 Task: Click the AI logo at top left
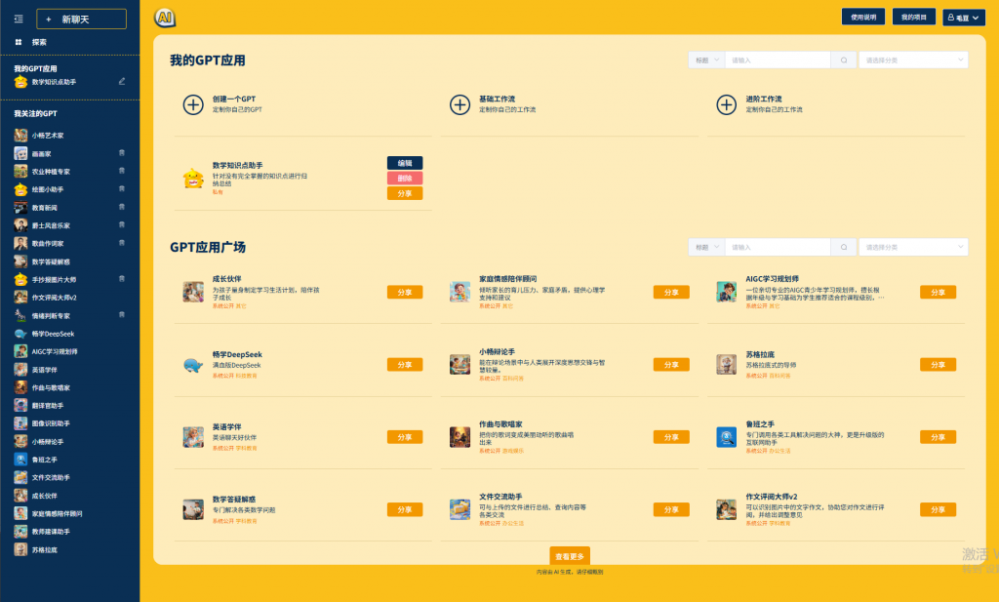pos(165,17)
